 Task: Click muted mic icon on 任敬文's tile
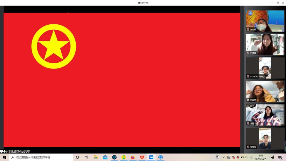(248, 147)
